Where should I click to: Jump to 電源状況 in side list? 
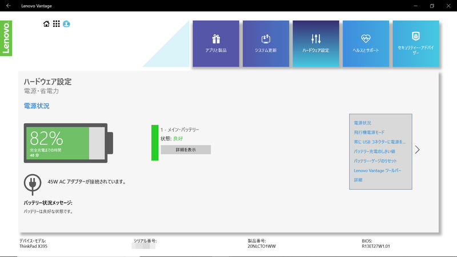[x=362, y=123]
